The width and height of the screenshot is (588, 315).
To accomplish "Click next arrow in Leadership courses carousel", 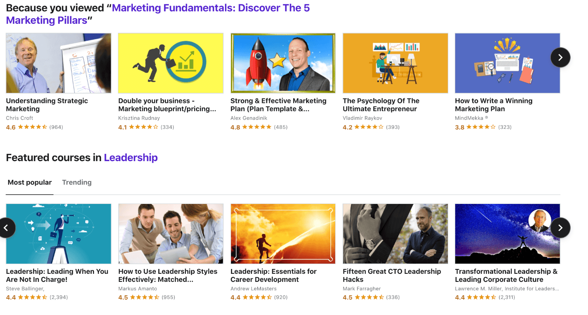I will 560,228.
